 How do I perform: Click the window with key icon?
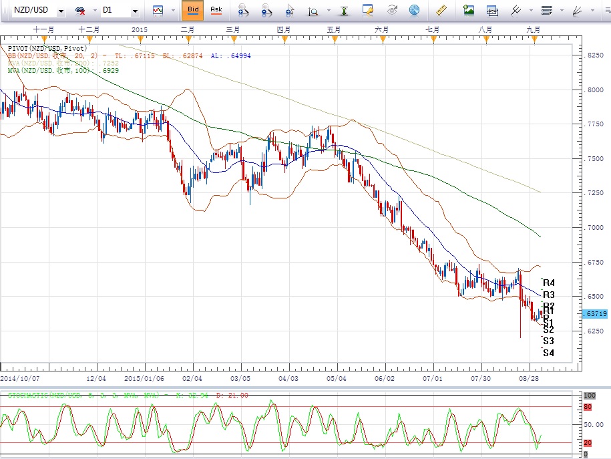(367, 11)
